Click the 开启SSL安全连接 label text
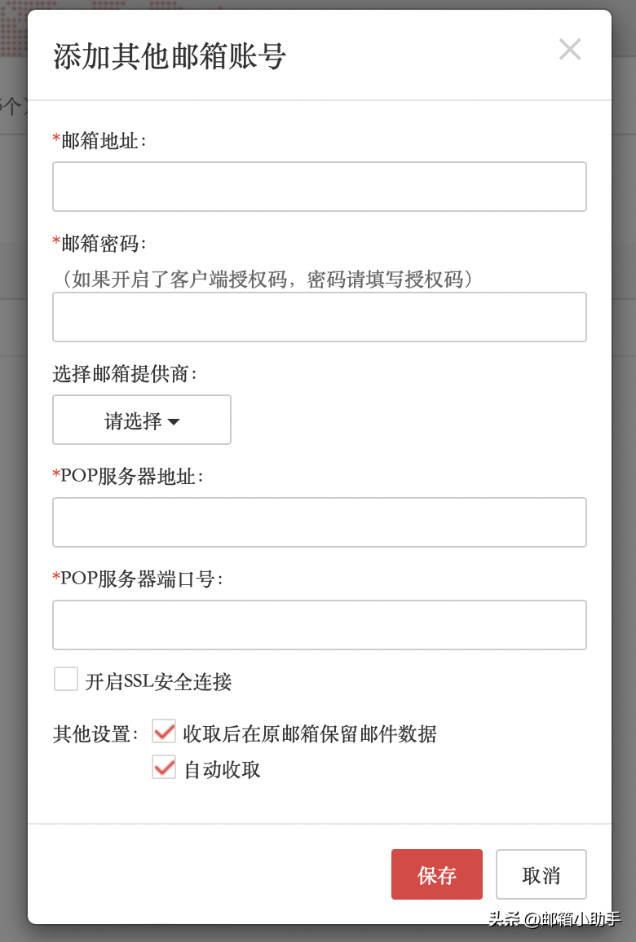Viewport: 636px width, 942px height. click(x=159, y=681)
